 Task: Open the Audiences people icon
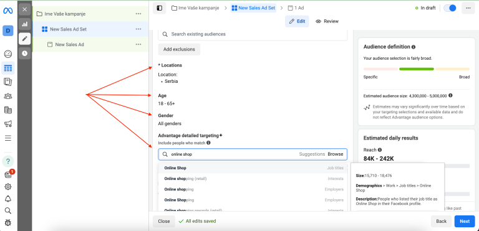8,96
